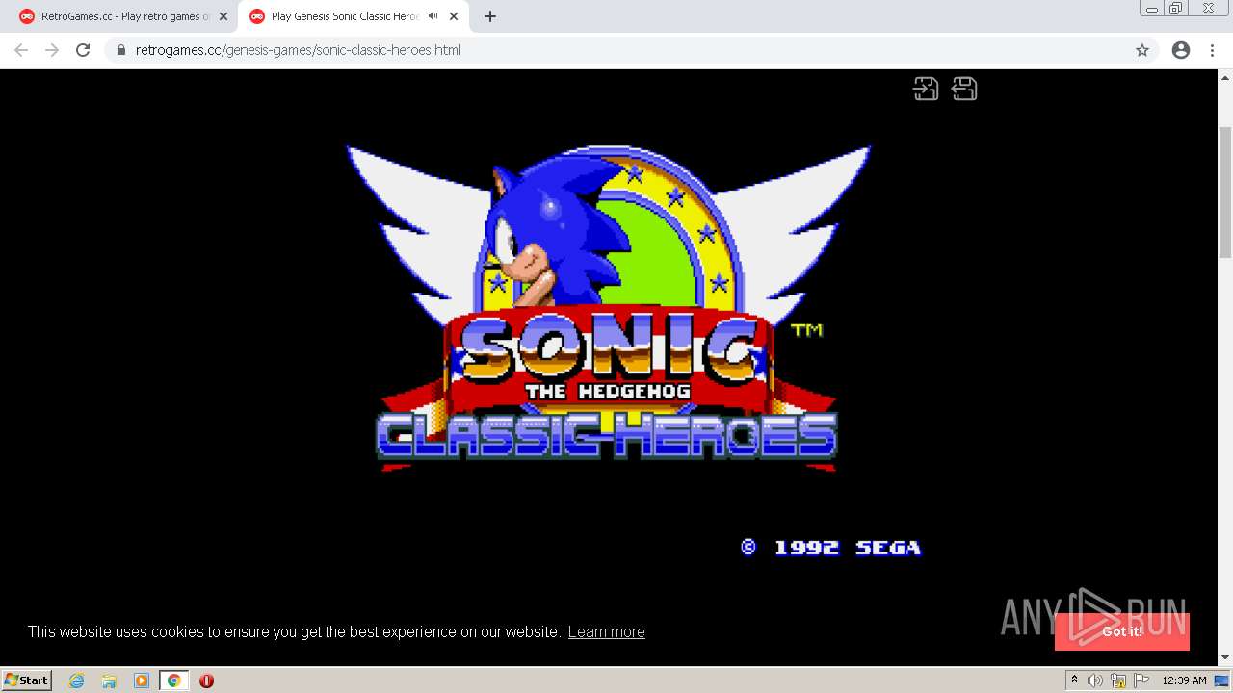Activate Chrome taskbar button
This screenshot has height=693, width=1233.
173,680
